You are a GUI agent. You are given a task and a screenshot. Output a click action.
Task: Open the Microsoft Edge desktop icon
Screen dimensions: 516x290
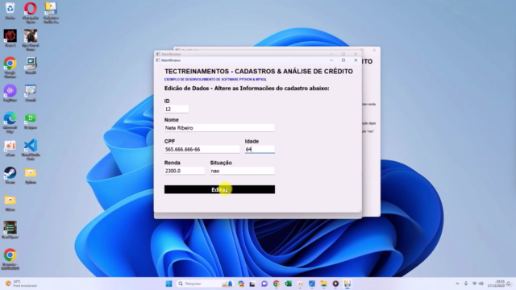(10, 122)
